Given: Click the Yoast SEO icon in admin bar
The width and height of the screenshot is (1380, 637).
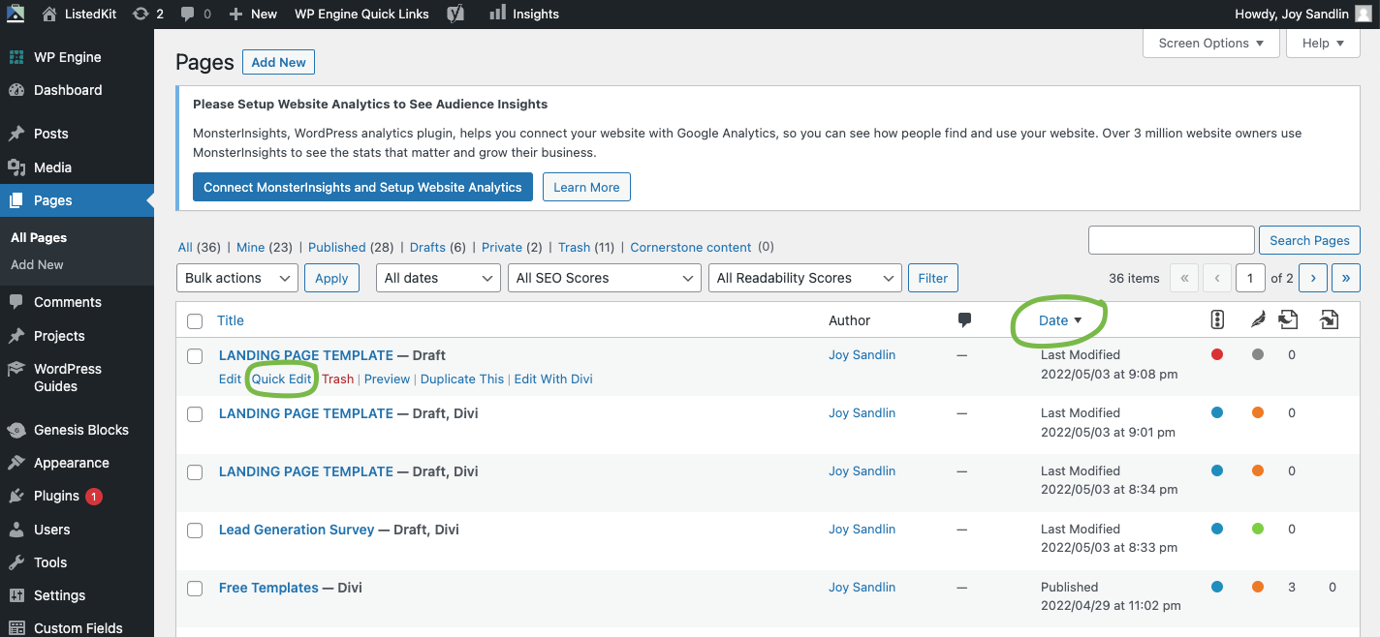Looking at the screenshot, I should click(x=456, y=14).
